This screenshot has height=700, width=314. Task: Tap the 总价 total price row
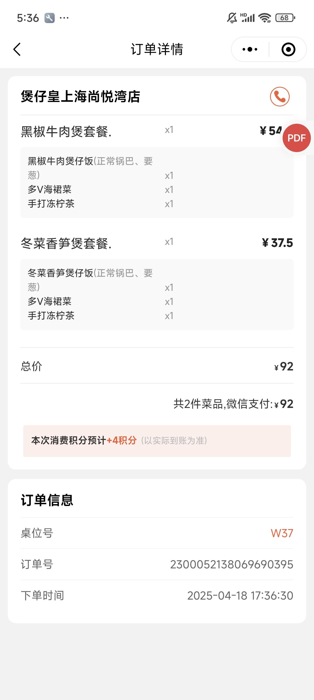157,366
